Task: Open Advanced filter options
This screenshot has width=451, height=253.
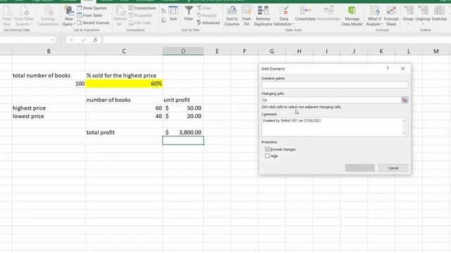Action: [x=209, y=22]
